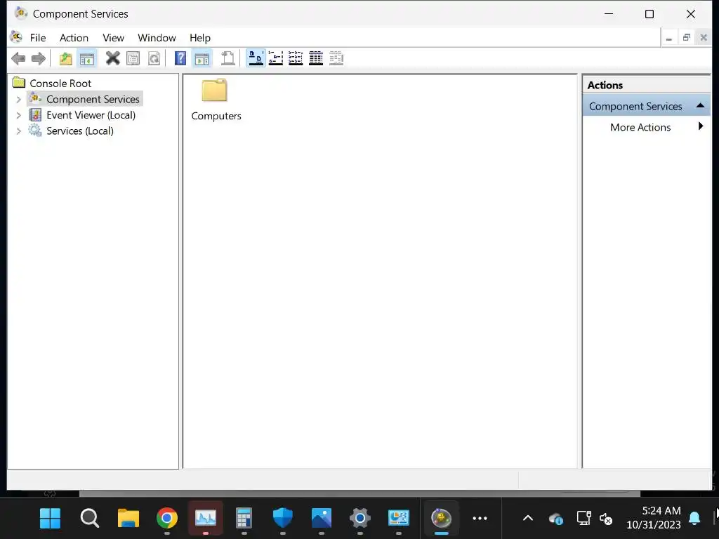
Task: Open the Photos app from the taskbar
Action: pyautogui.click(x=322, y=519)
